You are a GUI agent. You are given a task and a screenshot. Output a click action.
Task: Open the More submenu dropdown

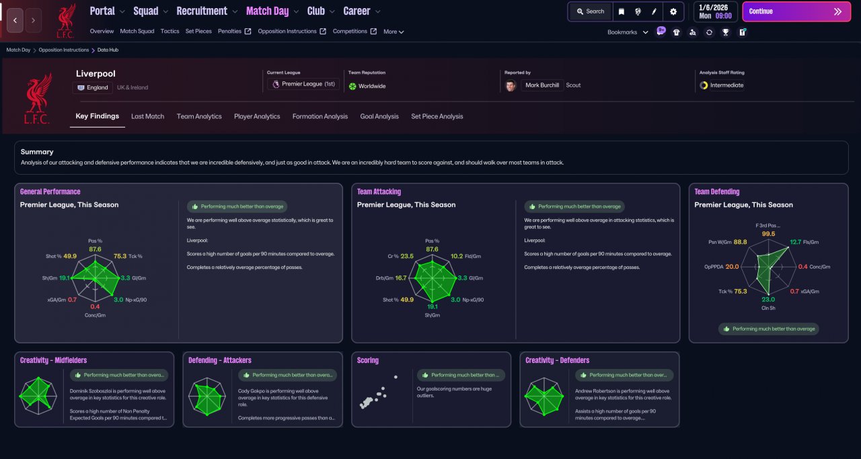point(394,32)
